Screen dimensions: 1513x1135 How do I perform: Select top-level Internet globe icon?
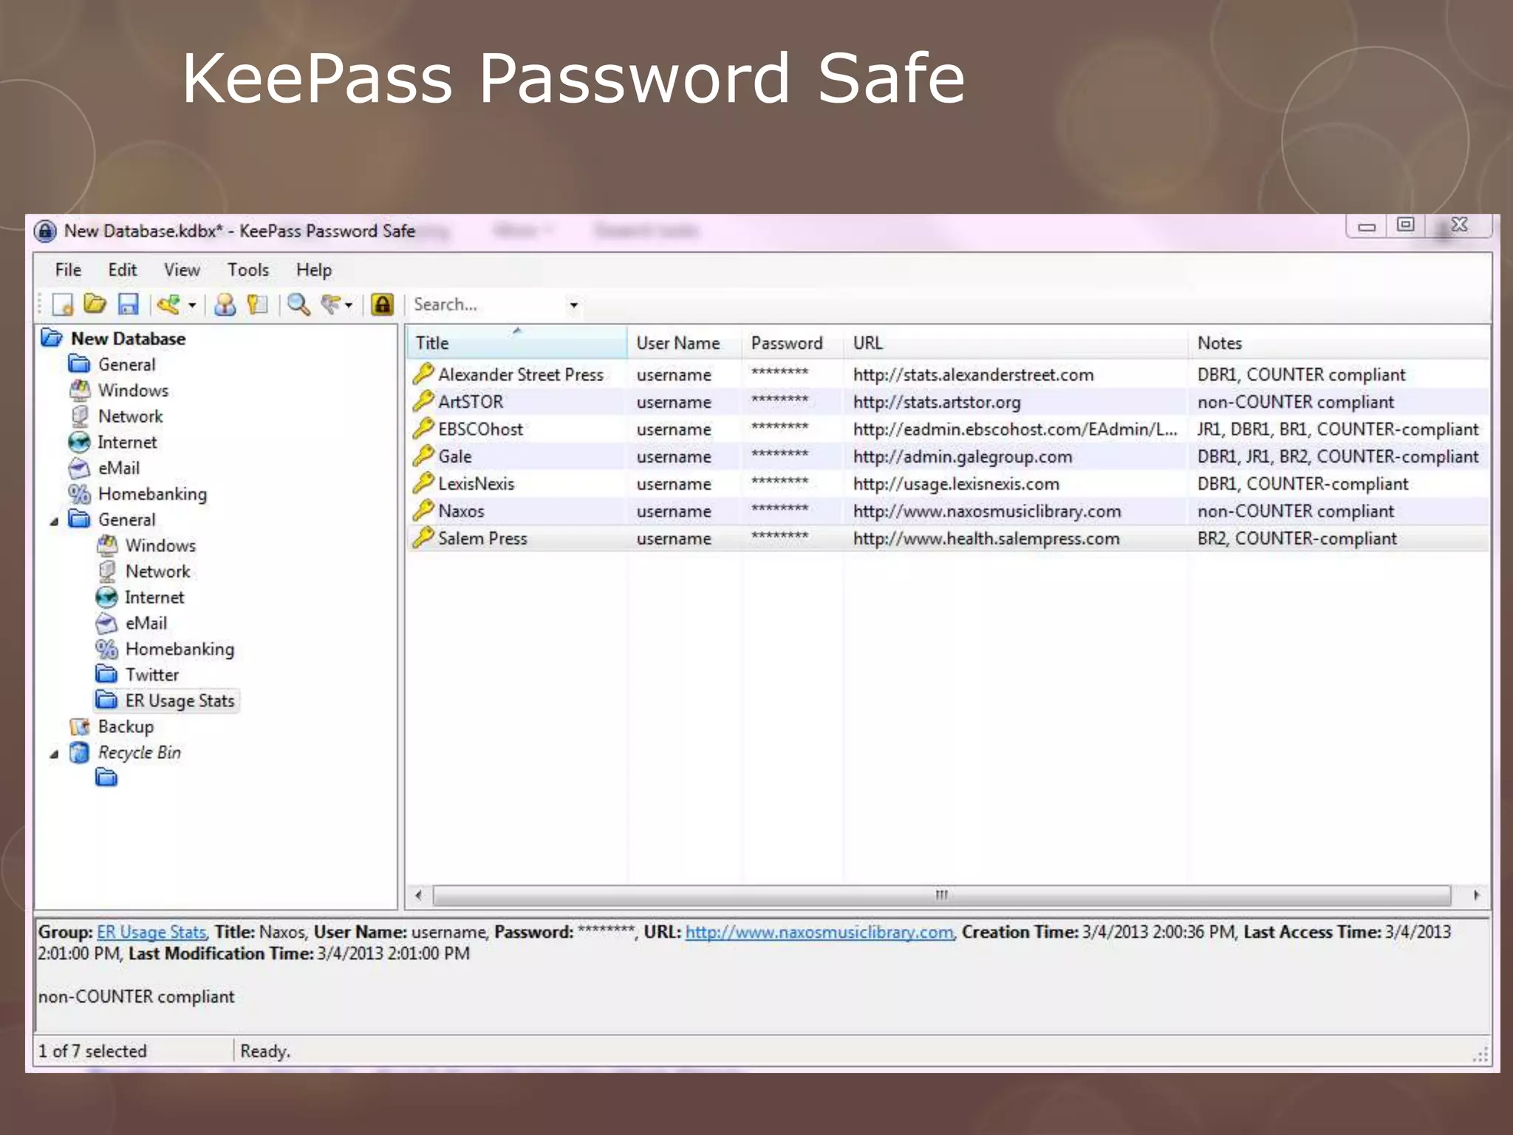tap(80, 442)
